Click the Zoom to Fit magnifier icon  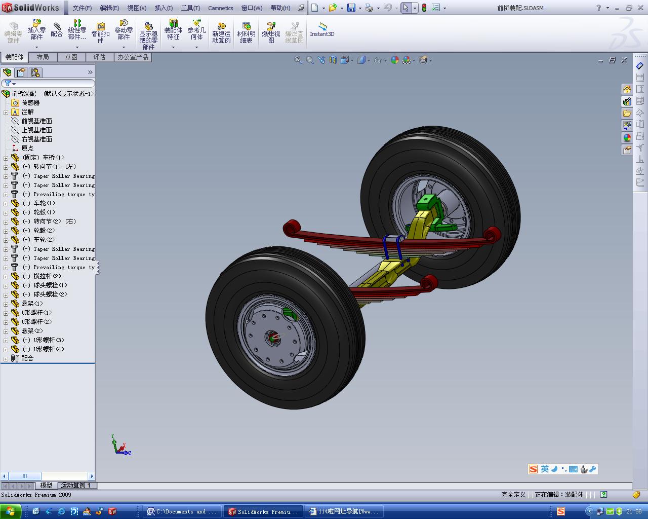[298, 60]
